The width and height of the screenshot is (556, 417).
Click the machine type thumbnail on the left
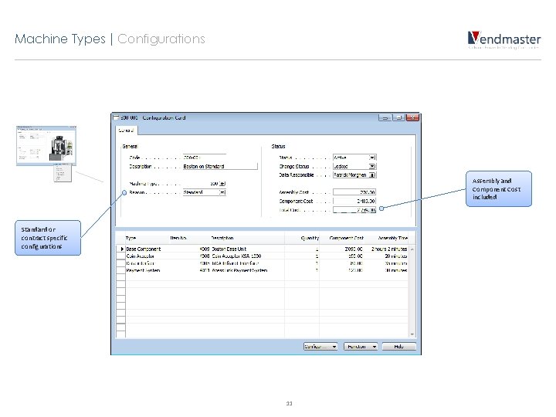[x=46, y=146]
